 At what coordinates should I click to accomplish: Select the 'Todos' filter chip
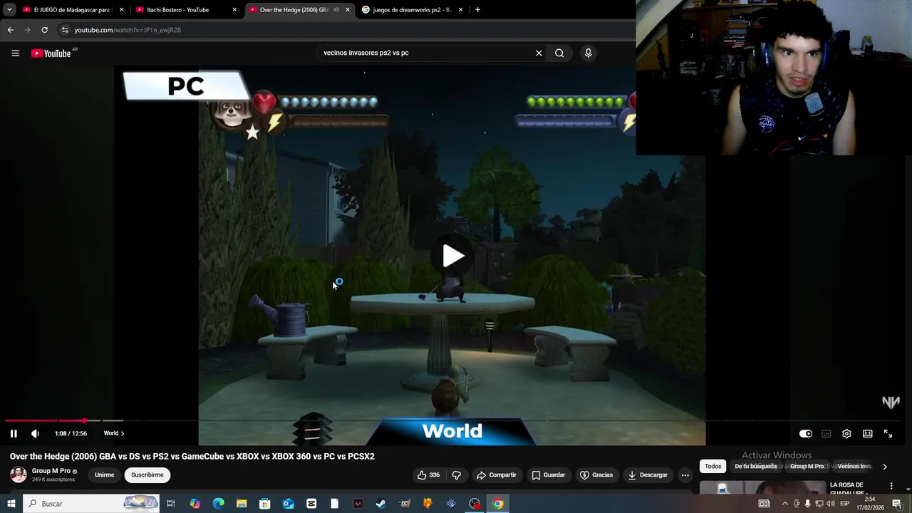[713, 466]
